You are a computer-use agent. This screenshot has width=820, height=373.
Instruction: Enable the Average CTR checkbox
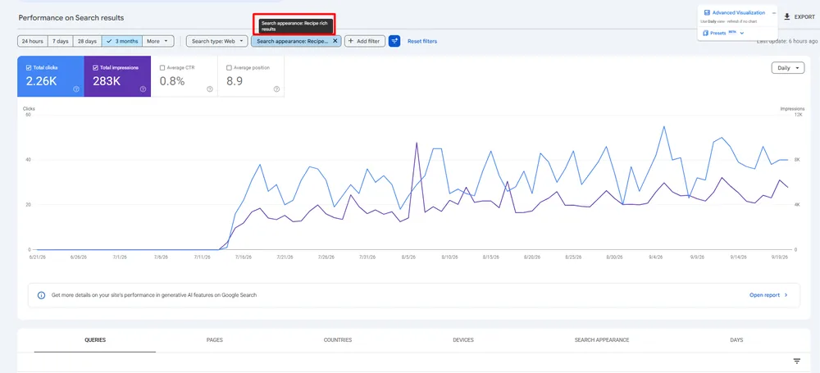162,67
